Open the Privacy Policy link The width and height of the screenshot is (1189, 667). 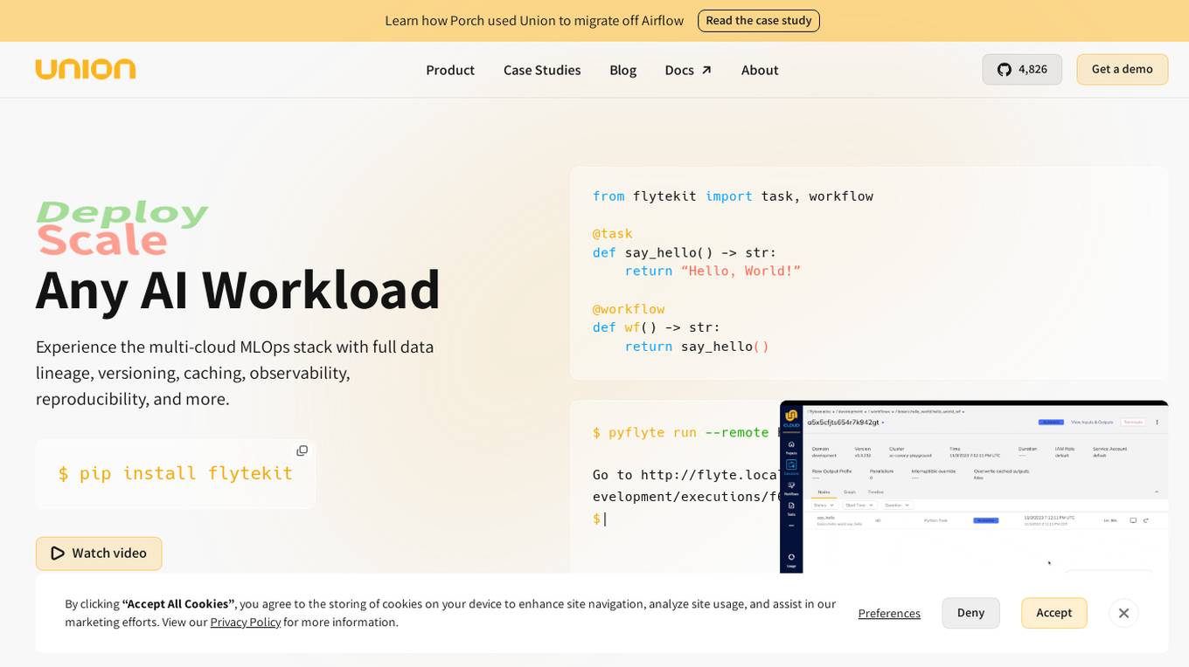[x=246, y=622]
